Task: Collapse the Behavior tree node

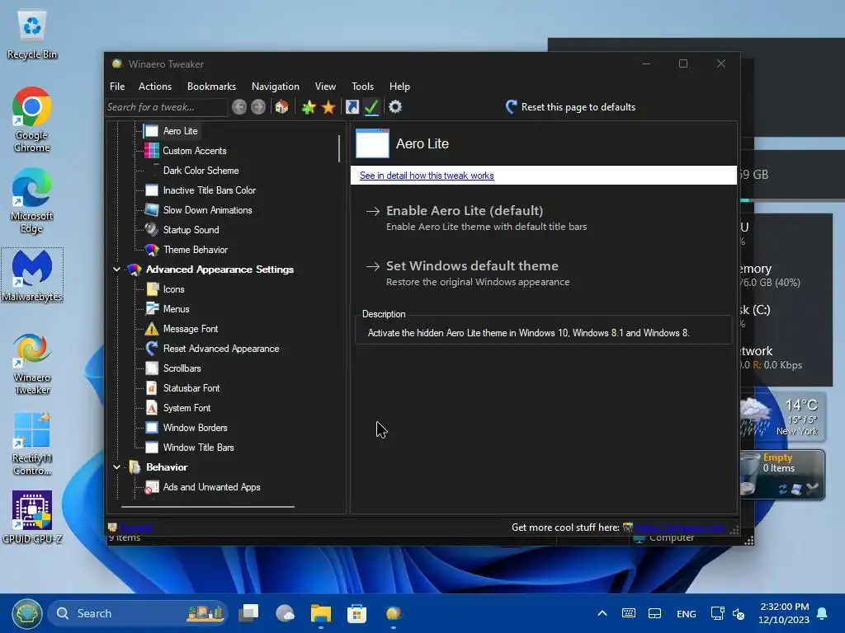Action: click(x=116, y=467)
